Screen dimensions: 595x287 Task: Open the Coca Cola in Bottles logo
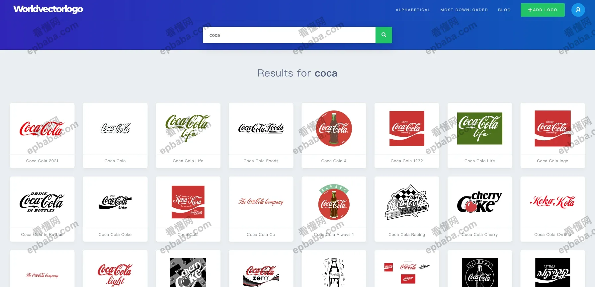coord(42,202)
